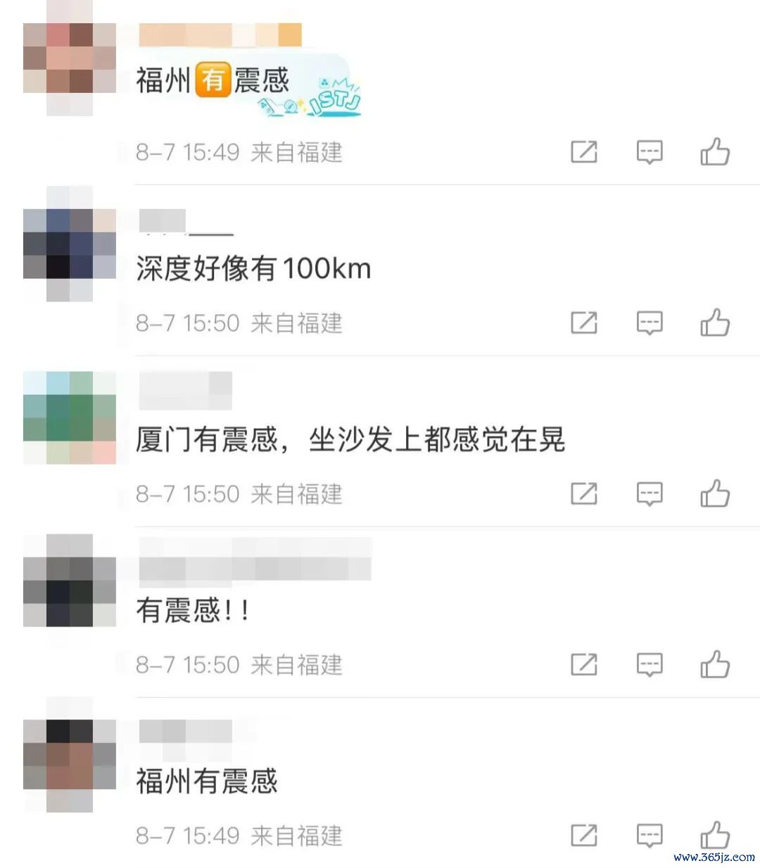Viewport: 760px width, 868px height.
Task: Share the 厦门有震感 comment
Action: point(583,494)
